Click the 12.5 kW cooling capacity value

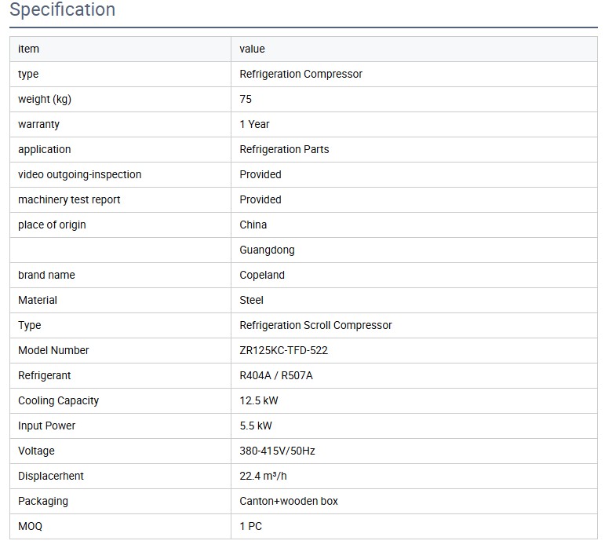coord(259,400)
